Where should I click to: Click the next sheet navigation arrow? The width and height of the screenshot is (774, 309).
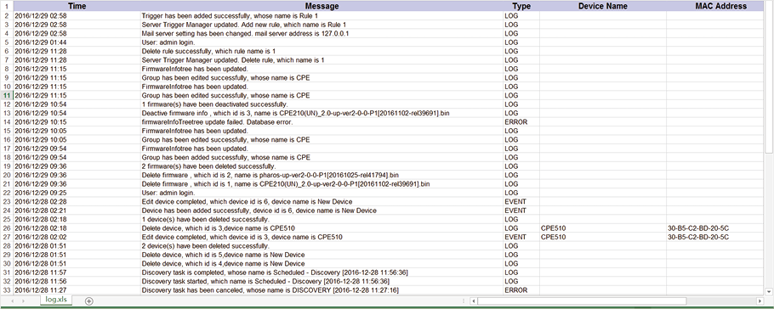22,301
